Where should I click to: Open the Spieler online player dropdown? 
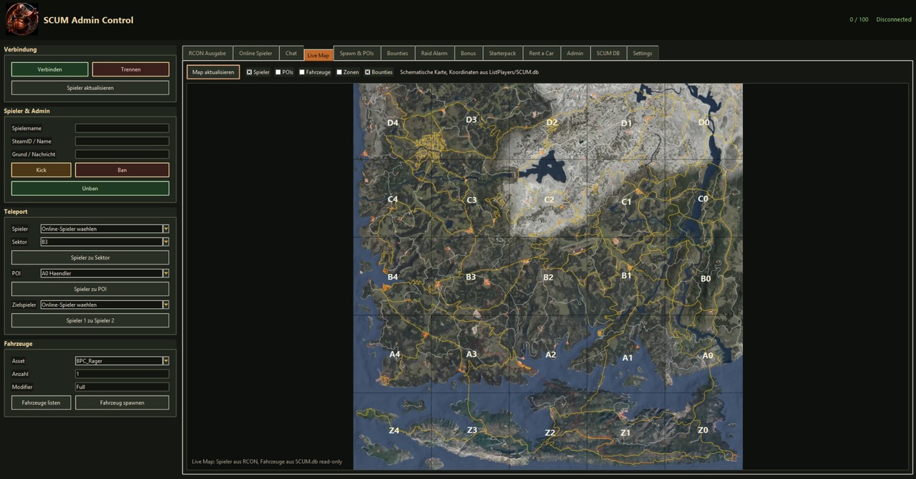click(x=104, y=229)
